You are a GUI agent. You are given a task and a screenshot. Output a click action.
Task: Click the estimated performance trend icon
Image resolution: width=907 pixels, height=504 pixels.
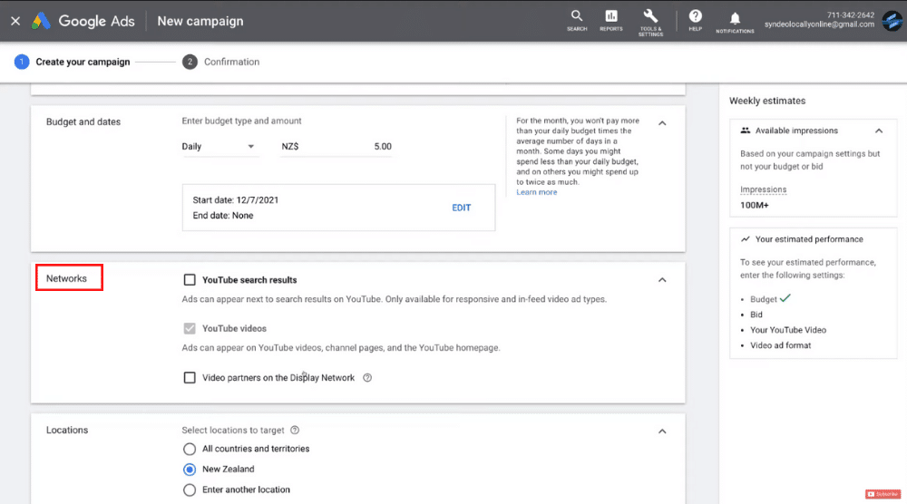(746, 239)
